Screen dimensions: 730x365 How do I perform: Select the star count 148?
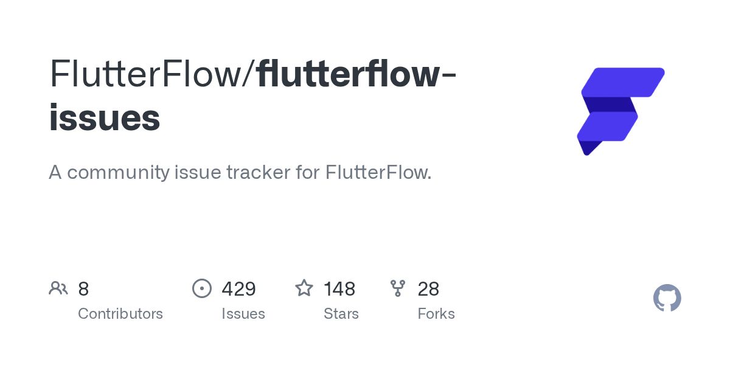339,288
